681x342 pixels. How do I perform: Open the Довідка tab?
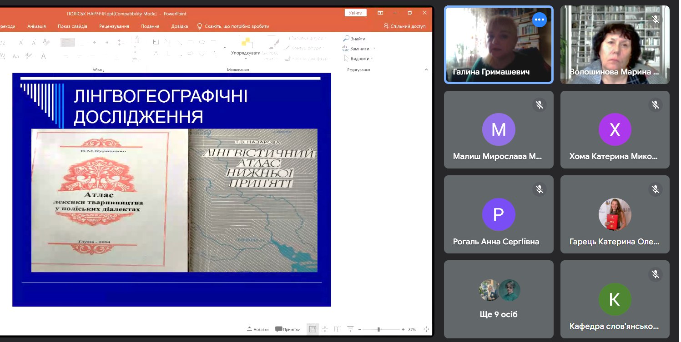180,26
